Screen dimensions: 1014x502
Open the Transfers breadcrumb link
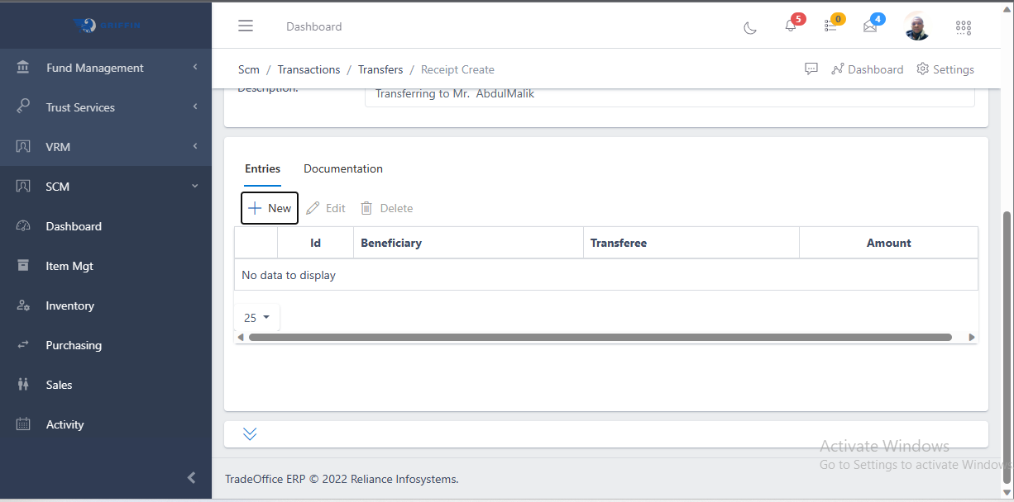(x=380, y=69)
